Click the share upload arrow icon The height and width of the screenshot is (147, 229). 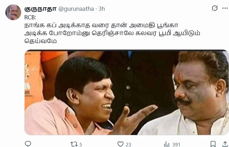coord(225,144)
